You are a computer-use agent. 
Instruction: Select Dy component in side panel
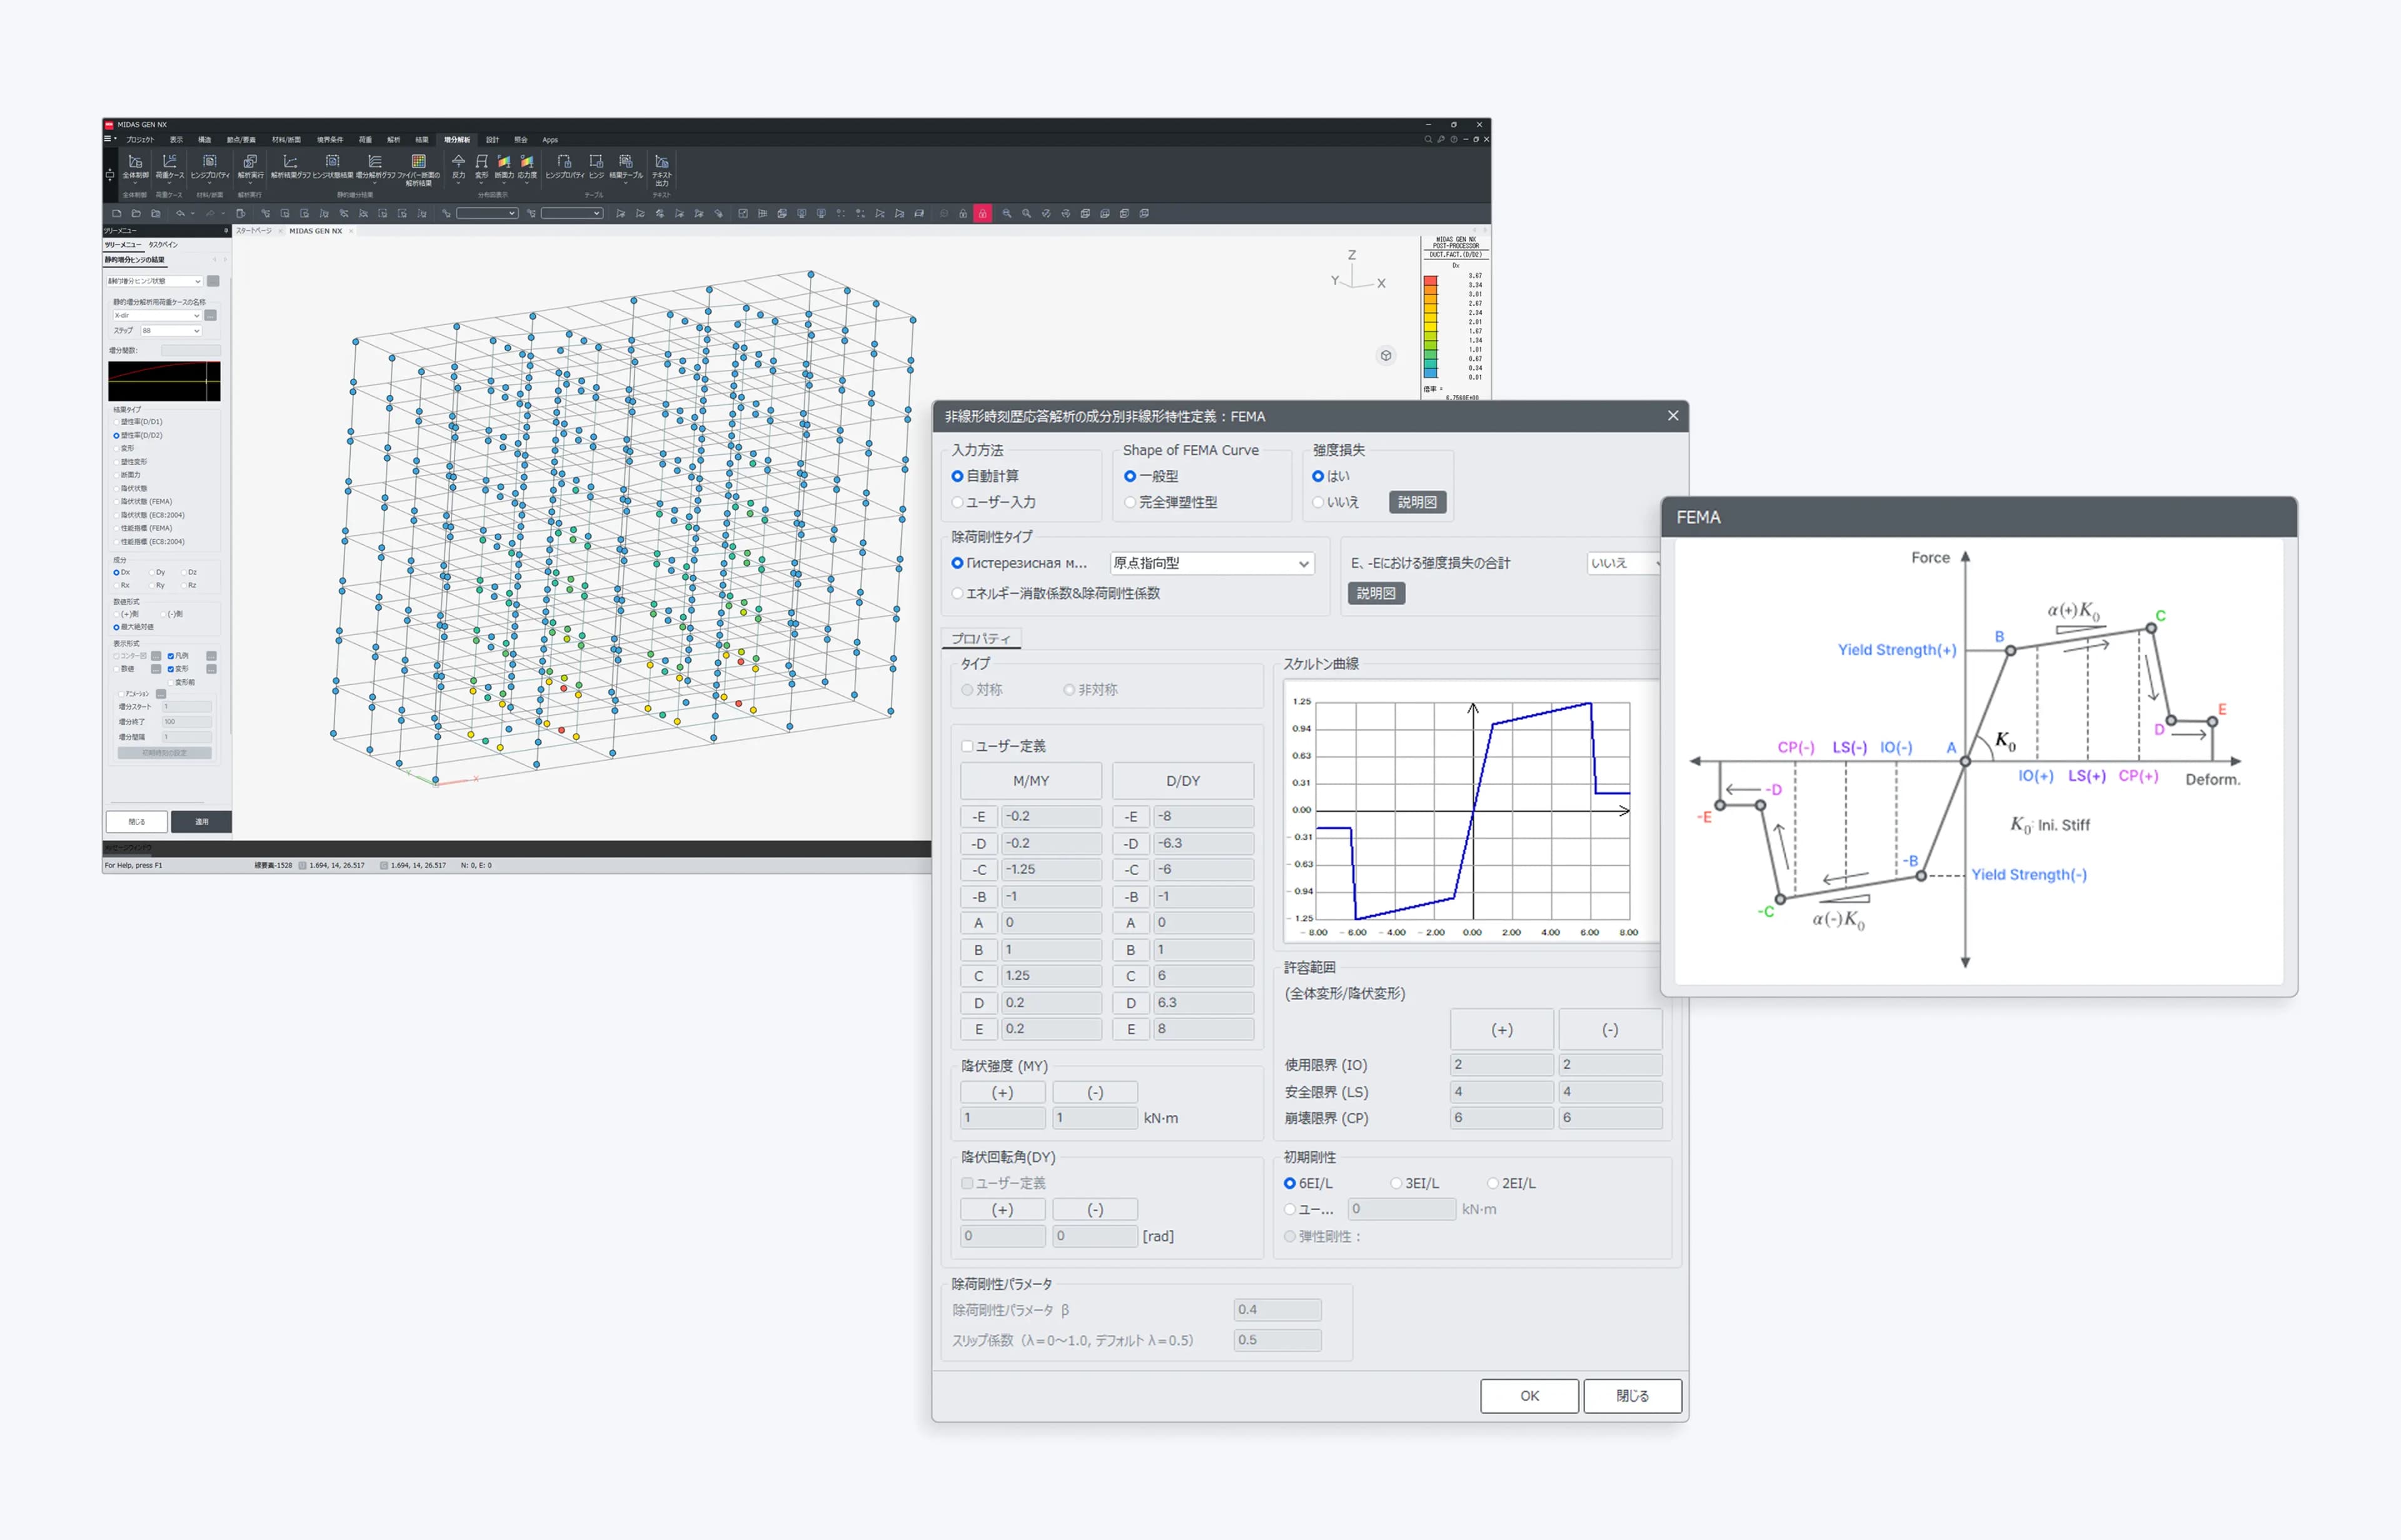(156, 572)
